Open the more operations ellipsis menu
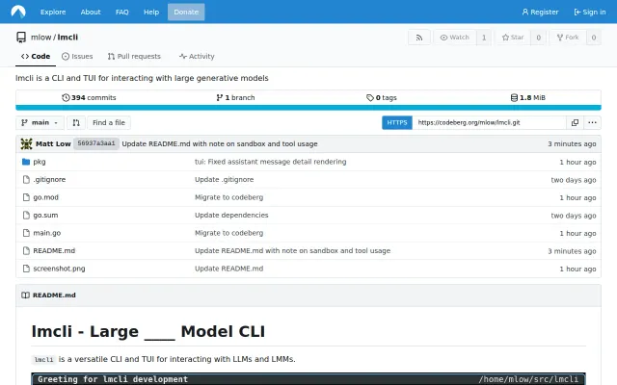Viewport: 617px width, 385px height. tap(592, 122)
